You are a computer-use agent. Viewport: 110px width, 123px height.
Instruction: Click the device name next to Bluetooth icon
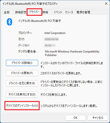(x=40, y=21)
